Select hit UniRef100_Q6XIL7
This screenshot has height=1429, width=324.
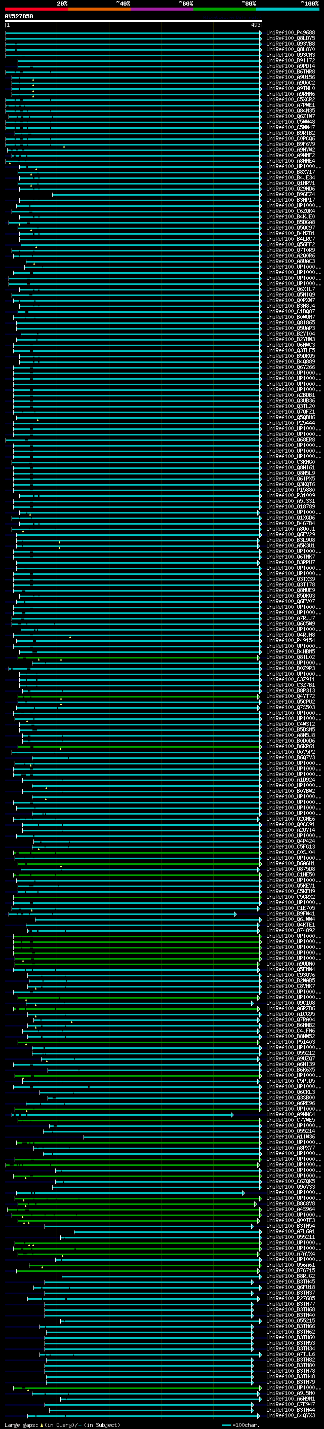click(291, 289)
